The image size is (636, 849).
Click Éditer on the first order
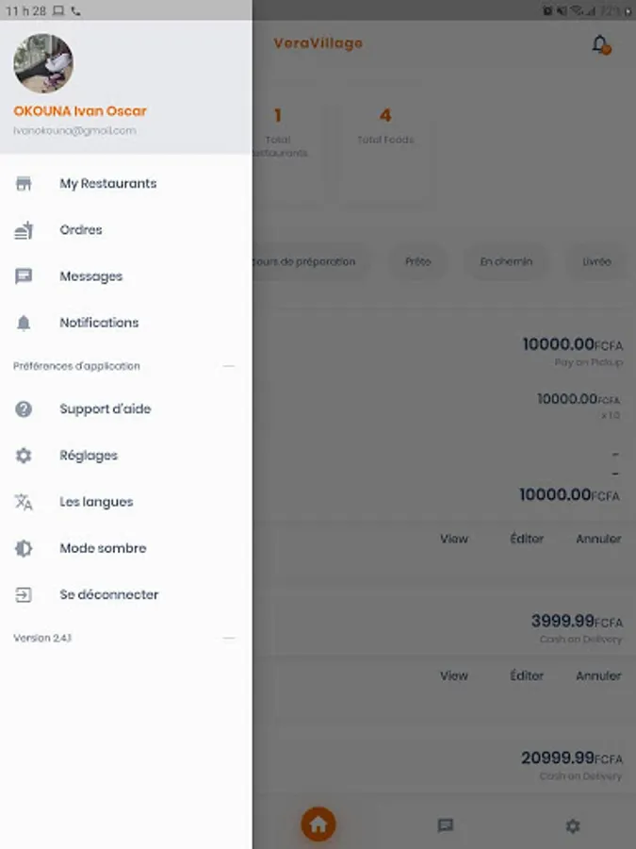[527, 539]
